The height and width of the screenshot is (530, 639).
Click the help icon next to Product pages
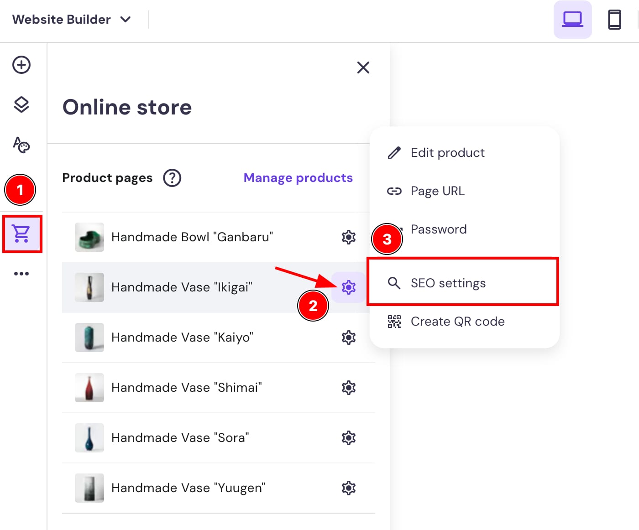pyautogui.click(x=172, y=178)
